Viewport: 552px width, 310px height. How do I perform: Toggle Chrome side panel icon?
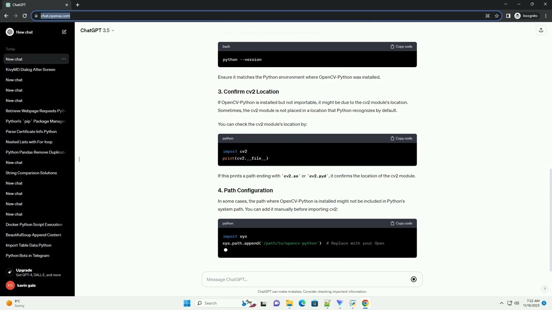tap(508, 16)
